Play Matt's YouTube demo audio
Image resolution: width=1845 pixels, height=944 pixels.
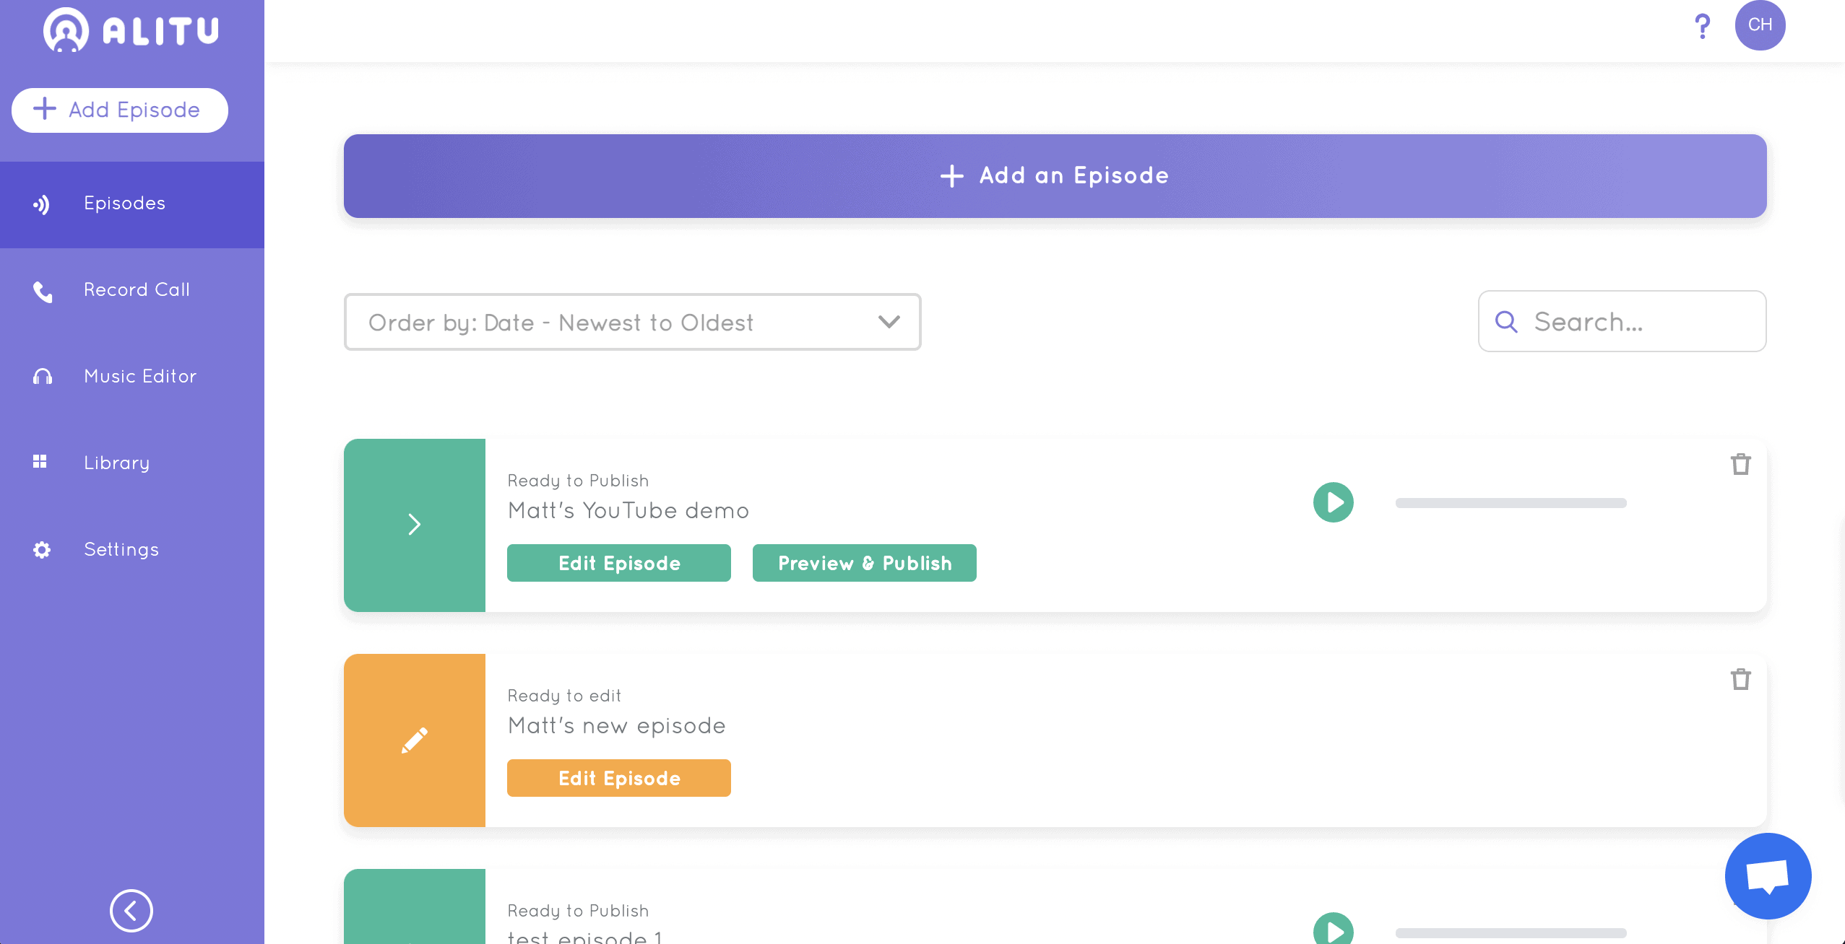pyautogui.click(x=1333, y=502)
